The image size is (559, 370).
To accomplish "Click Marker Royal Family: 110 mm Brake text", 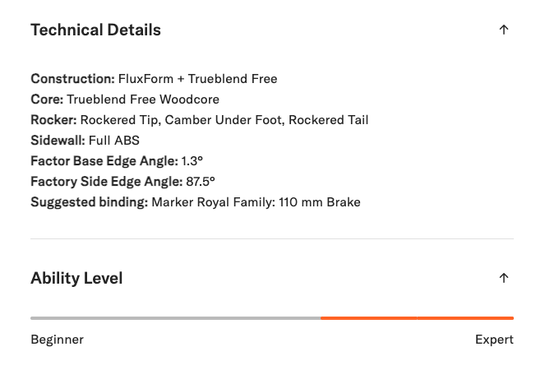I will point(256,202).
